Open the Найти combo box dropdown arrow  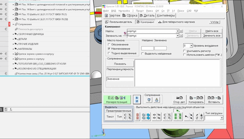coord(177,31)
